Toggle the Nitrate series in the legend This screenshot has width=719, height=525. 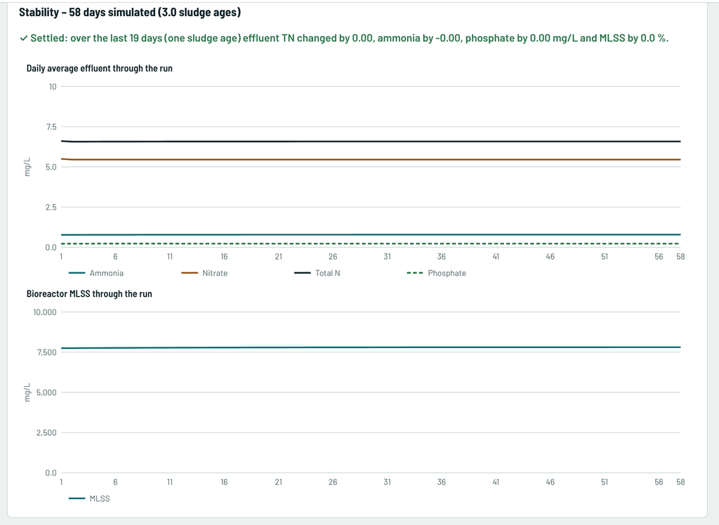pos(204,273)
